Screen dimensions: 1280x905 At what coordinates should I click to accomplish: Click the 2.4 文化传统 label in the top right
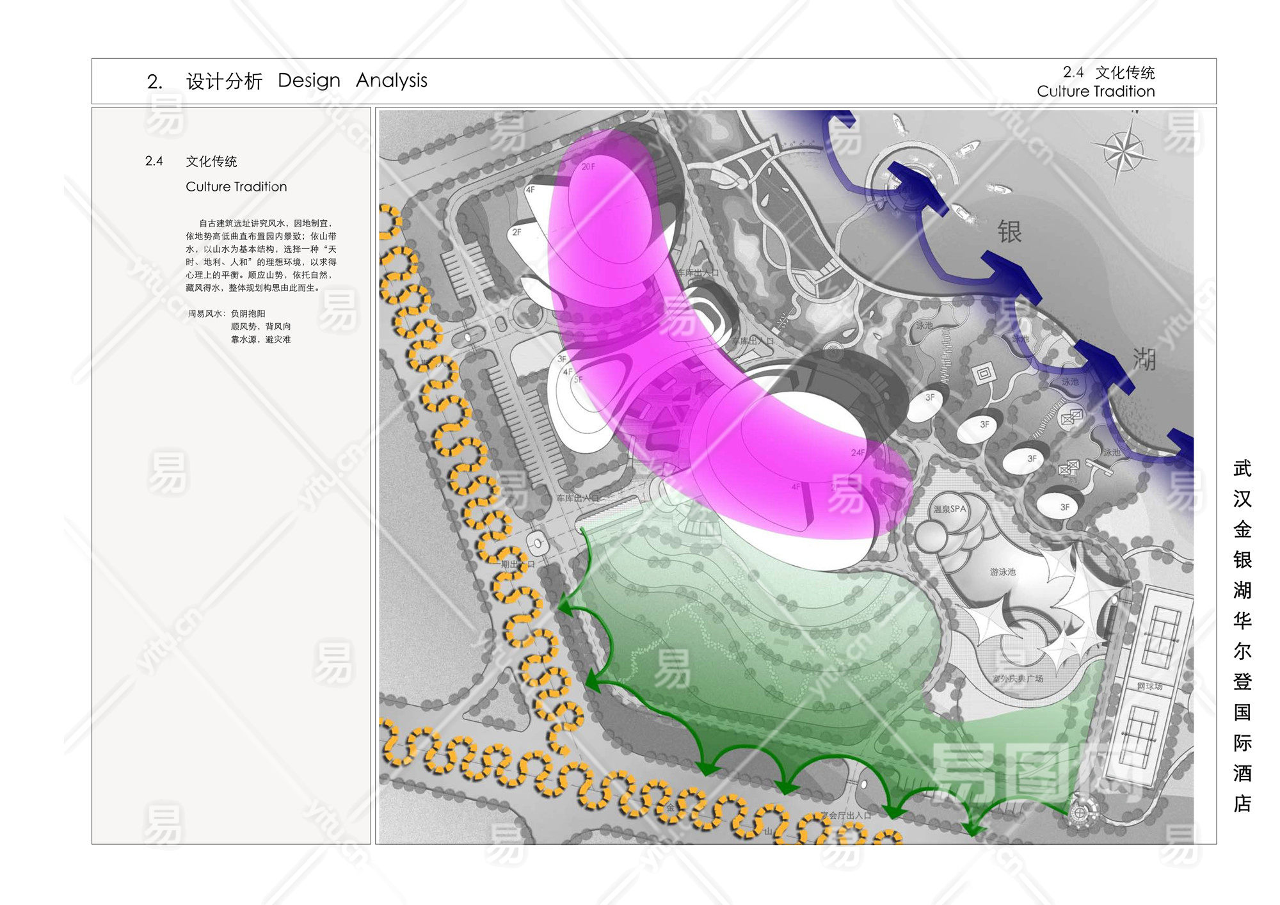click(x=1108, y=72)
